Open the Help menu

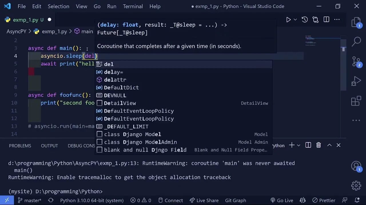(155, 6)
